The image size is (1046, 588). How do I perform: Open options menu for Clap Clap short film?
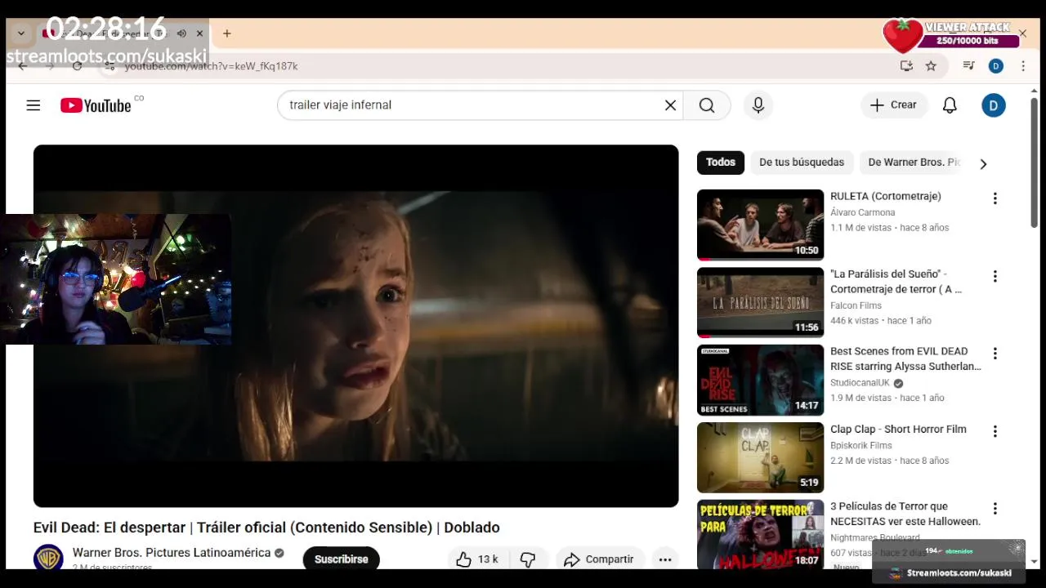pos(995,431)
